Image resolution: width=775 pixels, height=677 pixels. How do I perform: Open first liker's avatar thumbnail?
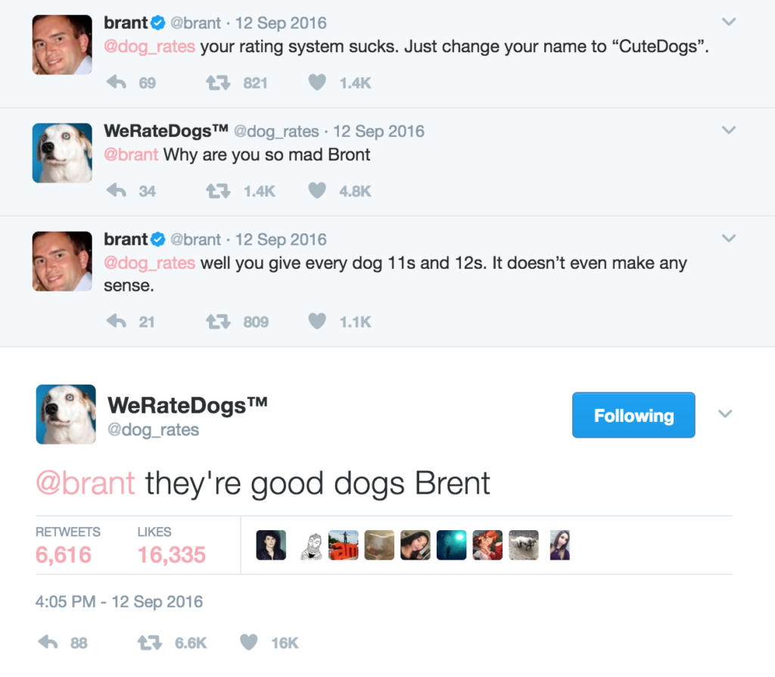click(271, 545)
